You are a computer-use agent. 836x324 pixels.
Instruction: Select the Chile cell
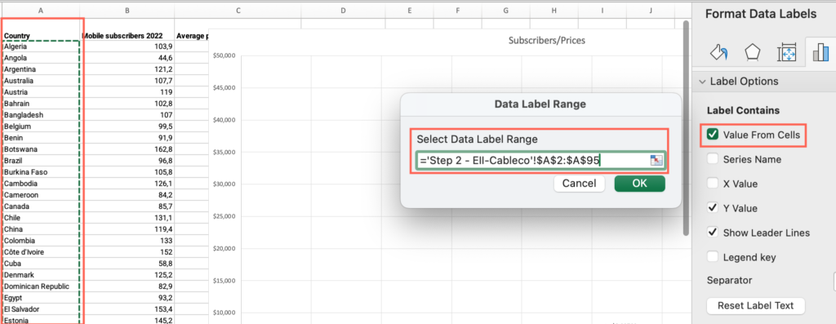(41, 217)
